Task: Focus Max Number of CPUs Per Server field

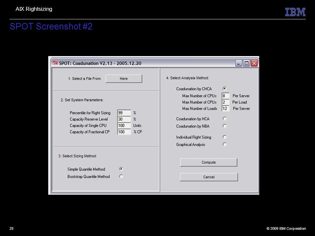Action: [x=225, y=96]
